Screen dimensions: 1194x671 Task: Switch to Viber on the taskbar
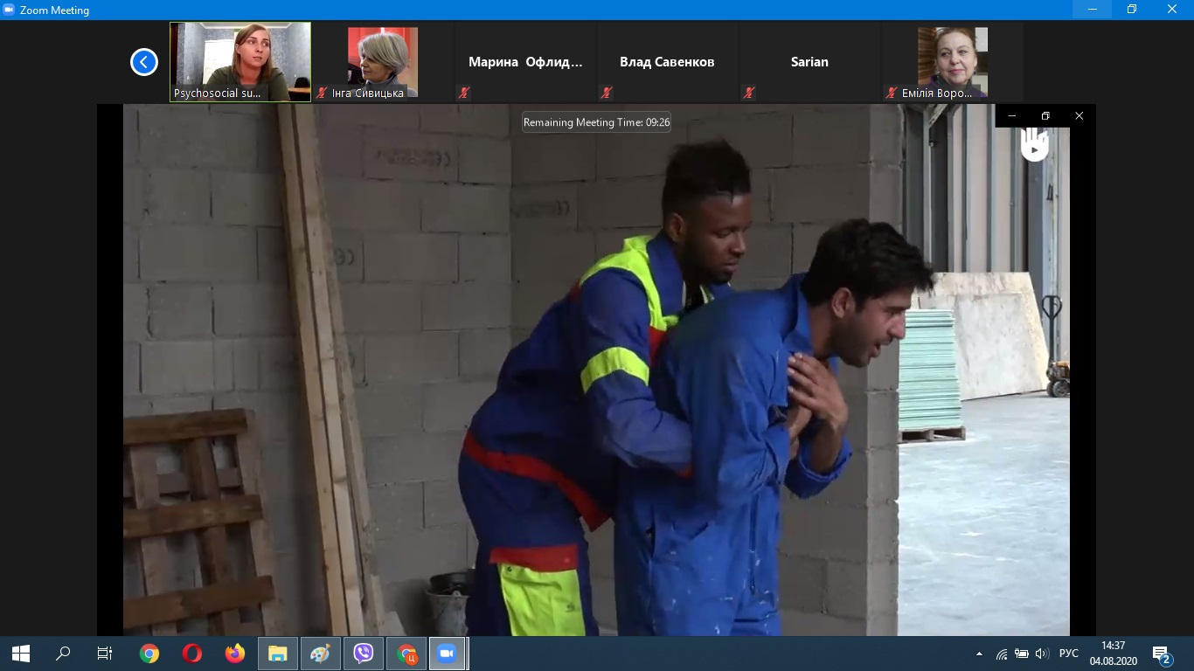364,654
